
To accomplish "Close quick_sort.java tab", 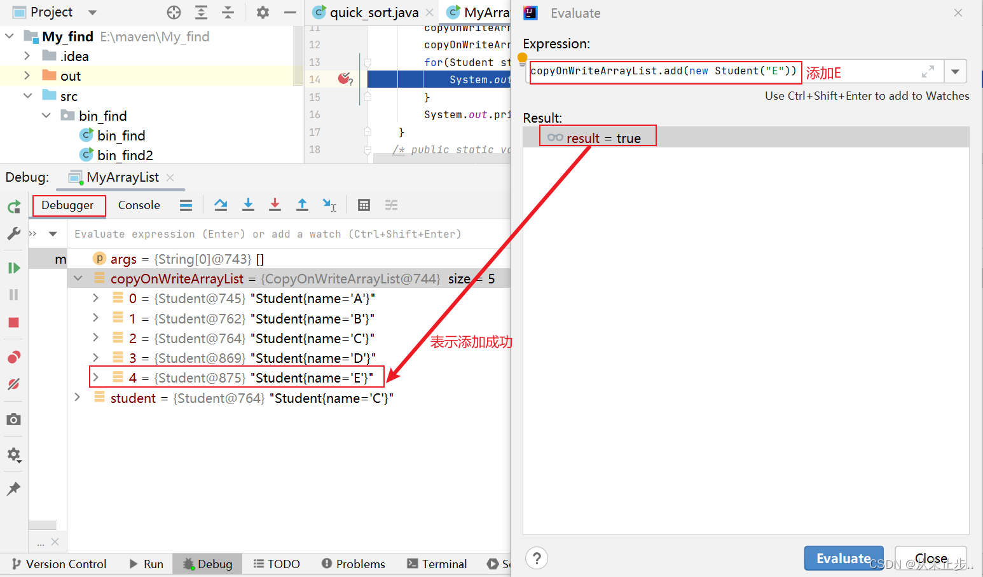I will tap(430, 13).
